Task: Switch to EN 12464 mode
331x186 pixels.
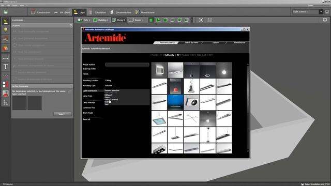Action: [x=62, y=12]
